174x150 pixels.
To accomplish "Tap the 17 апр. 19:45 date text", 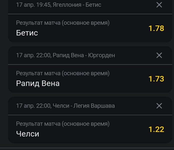I will (x=34, y=5).
